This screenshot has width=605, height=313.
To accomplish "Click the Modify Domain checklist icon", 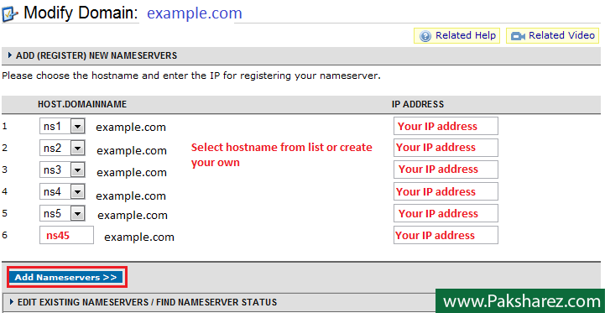I will pyautogui.click(x=9, y=14).
